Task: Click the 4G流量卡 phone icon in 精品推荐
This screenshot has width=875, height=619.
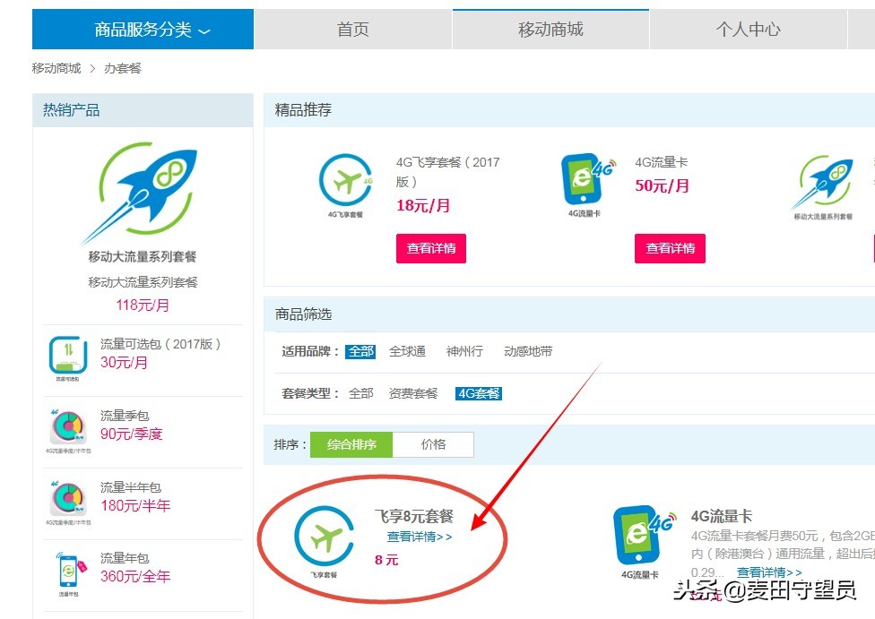Action: (x=587, y=180)
